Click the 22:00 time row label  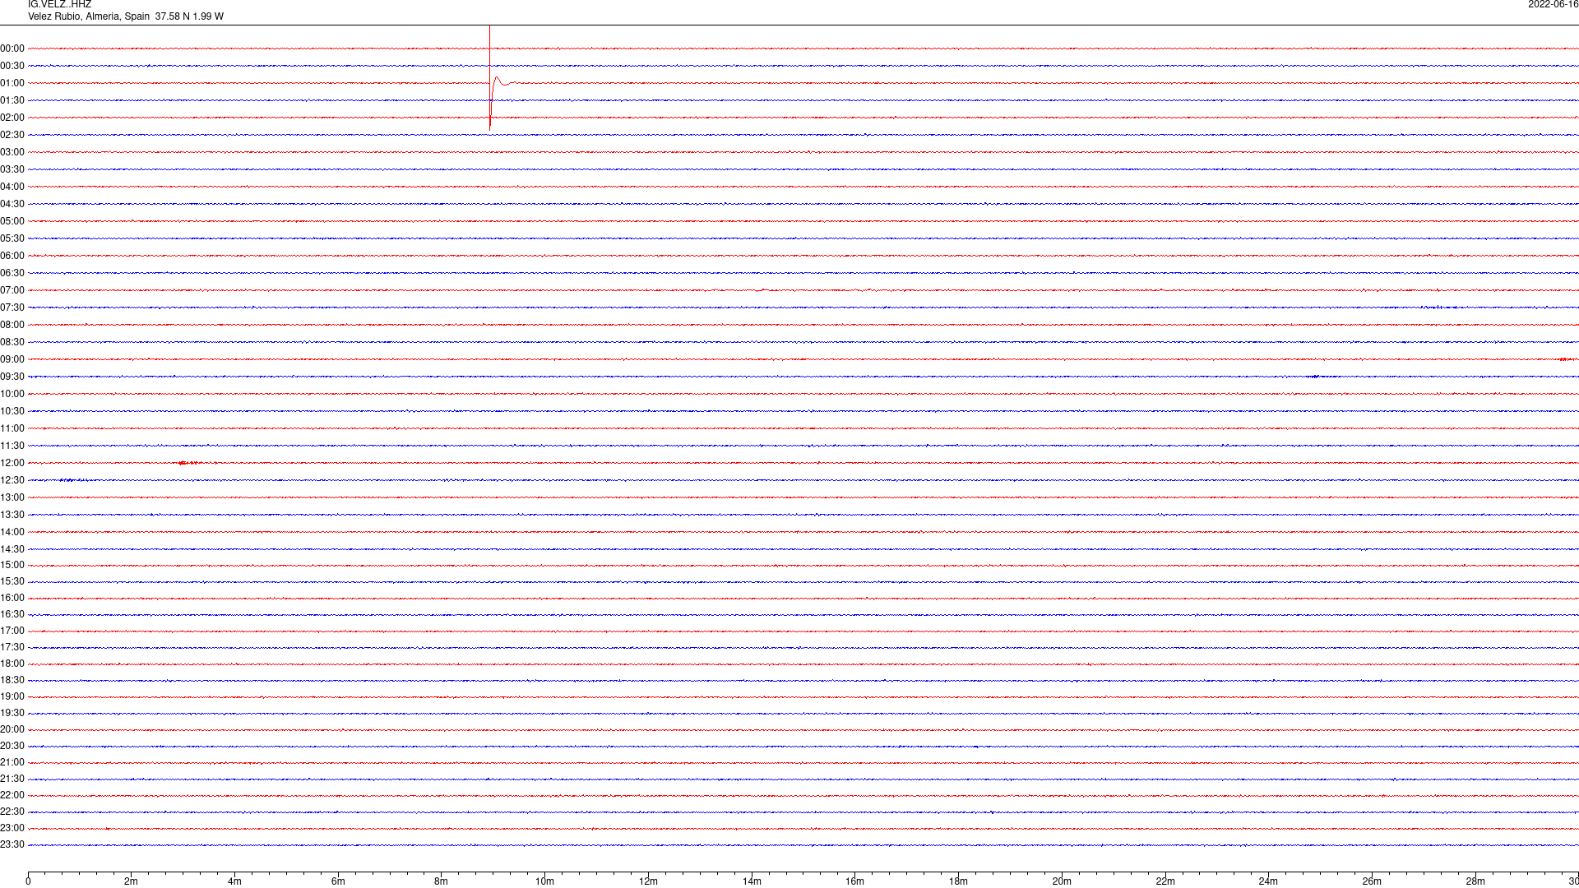tap(12, 795)
